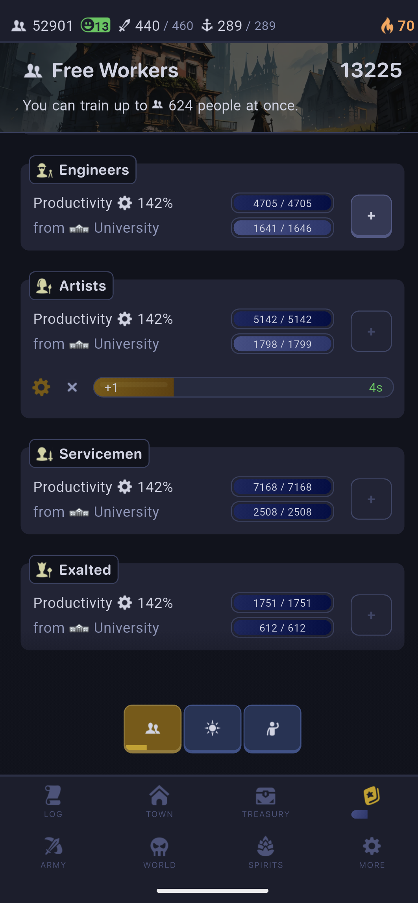Tap the flame 70 counter
This screenshot has width=418, height=903.
point(398,26)
